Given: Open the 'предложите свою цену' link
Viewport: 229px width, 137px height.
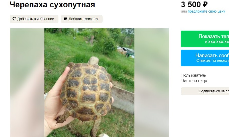Looking at the screenshot, I should [x=206, y=11].
